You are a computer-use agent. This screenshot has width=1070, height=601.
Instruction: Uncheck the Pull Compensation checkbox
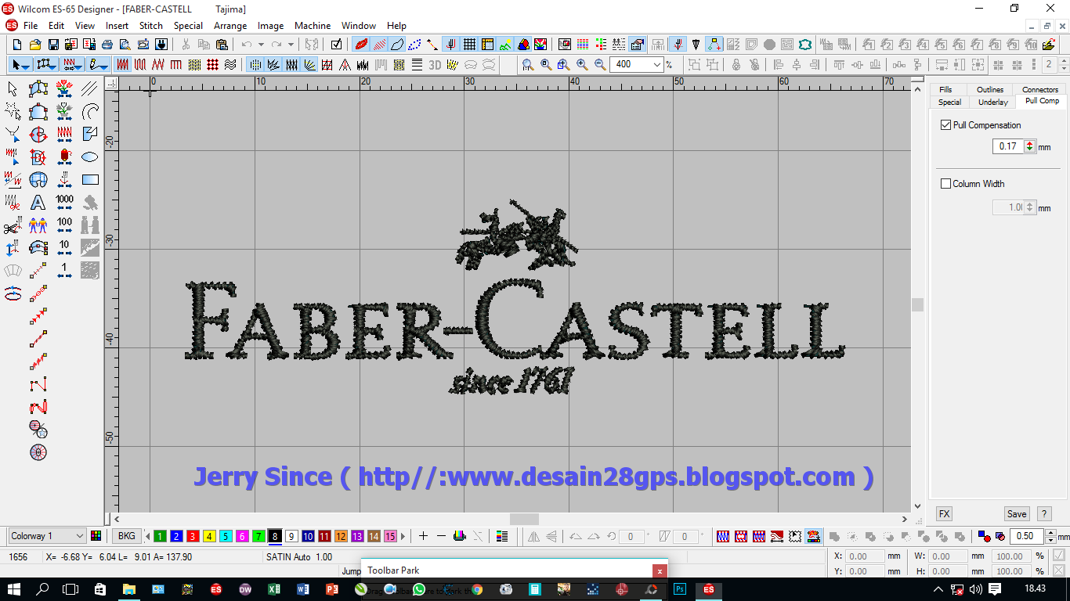tap(945, 125)
